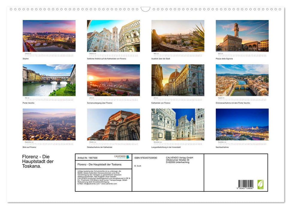This screenshot has height=209, width=291.
Task: Click the Skyline January thumbnail
Action: pos(49,36)
